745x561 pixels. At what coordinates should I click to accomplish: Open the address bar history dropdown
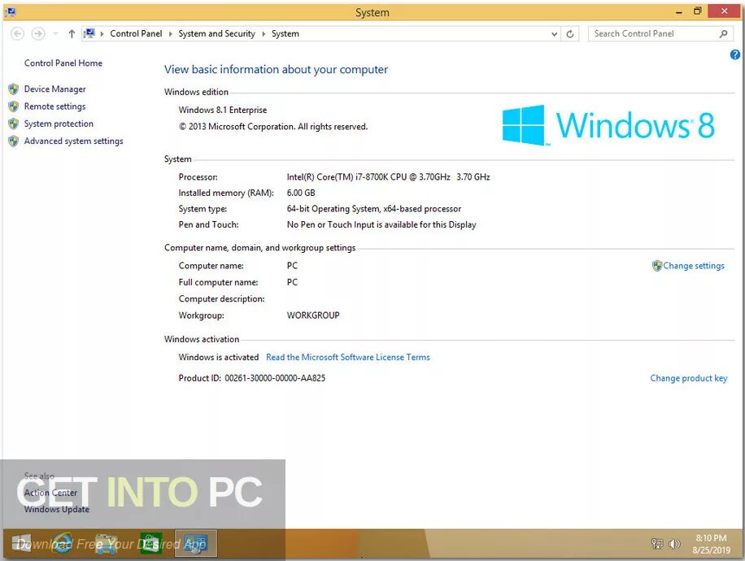[x=554, y=33]
